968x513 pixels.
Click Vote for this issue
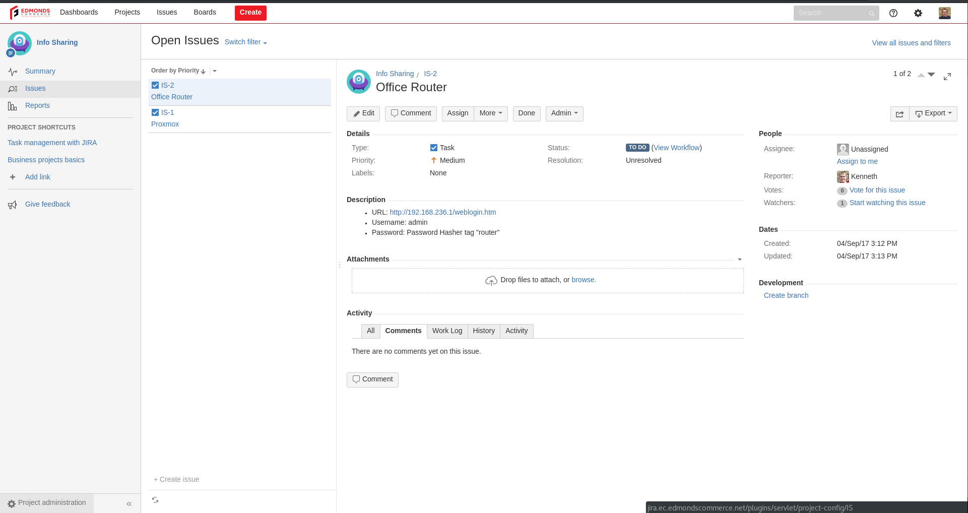click(877, 190)
